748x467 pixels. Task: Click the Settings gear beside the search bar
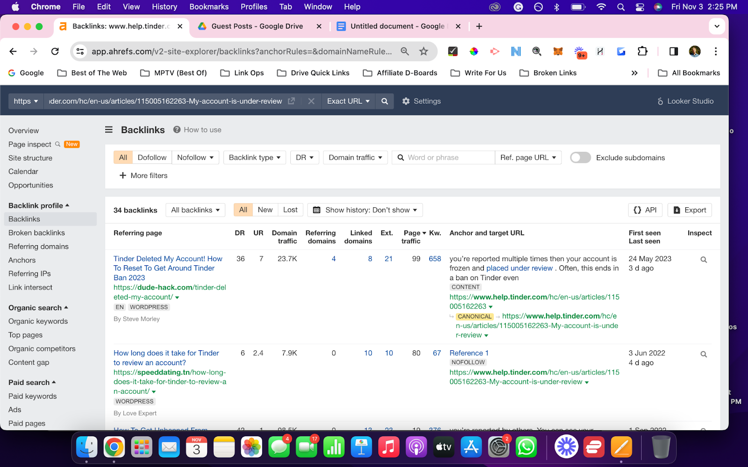(x=406, y=101)
